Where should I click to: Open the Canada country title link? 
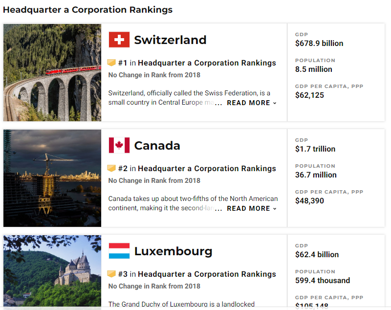157,145
